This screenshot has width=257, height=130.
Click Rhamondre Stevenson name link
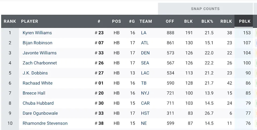(x=45, y=123)
